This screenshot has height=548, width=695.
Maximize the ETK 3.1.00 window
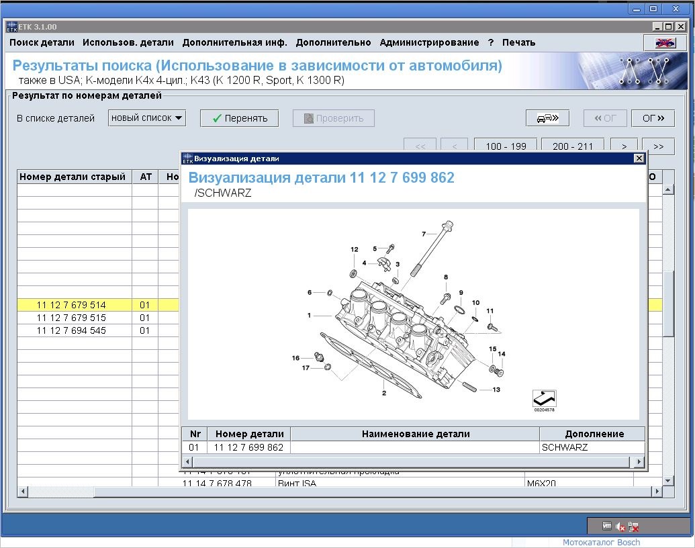669,27
